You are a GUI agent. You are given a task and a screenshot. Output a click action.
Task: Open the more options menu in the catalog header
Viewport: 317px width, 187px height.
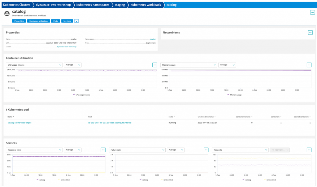312,12
